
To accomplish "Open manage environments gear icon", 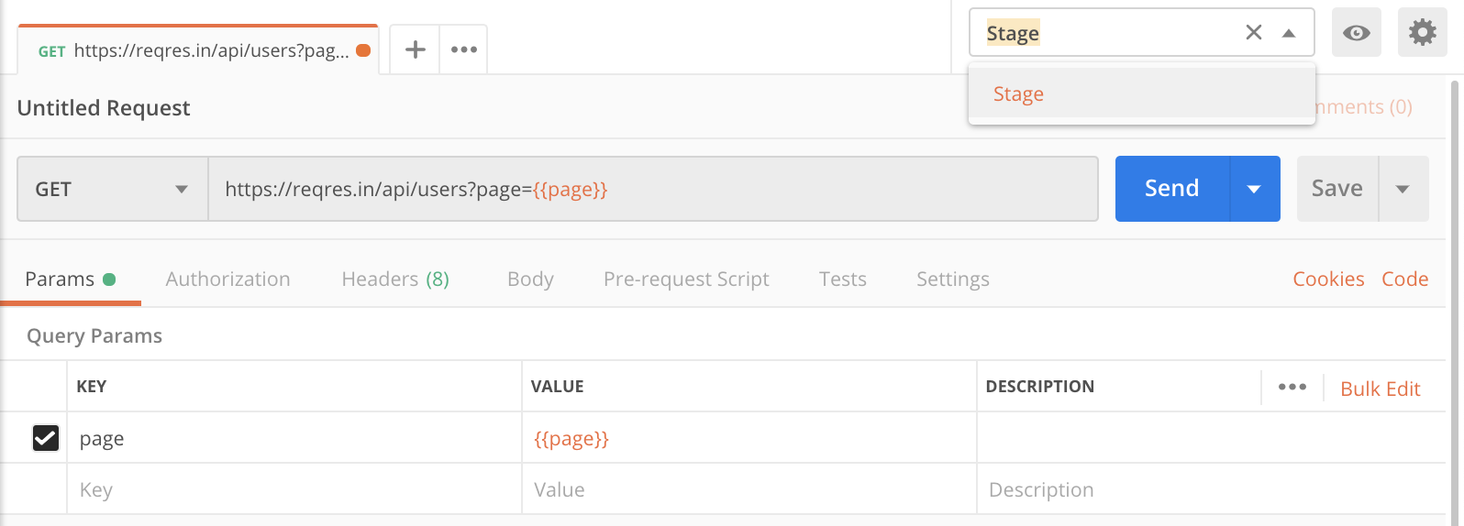I will [x=1422, y=33].
